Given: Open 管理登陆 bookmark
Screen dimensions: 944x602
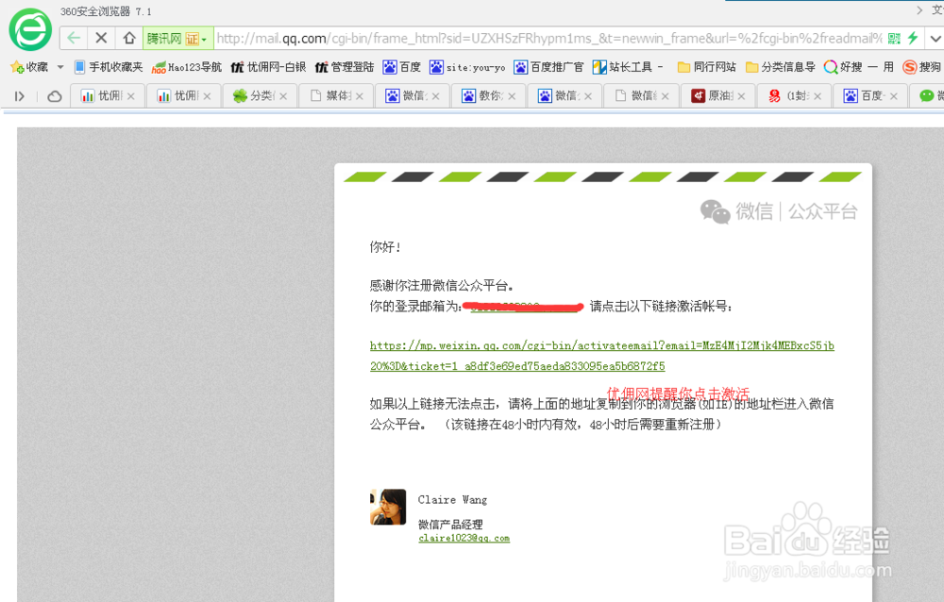Looking at the screenshot, I should (345, 67).
